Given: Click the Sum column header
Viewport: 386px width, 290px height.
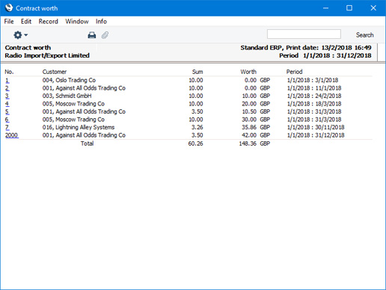Looking at the screenshot, I should pyautogui.click(x=197, y=72).
